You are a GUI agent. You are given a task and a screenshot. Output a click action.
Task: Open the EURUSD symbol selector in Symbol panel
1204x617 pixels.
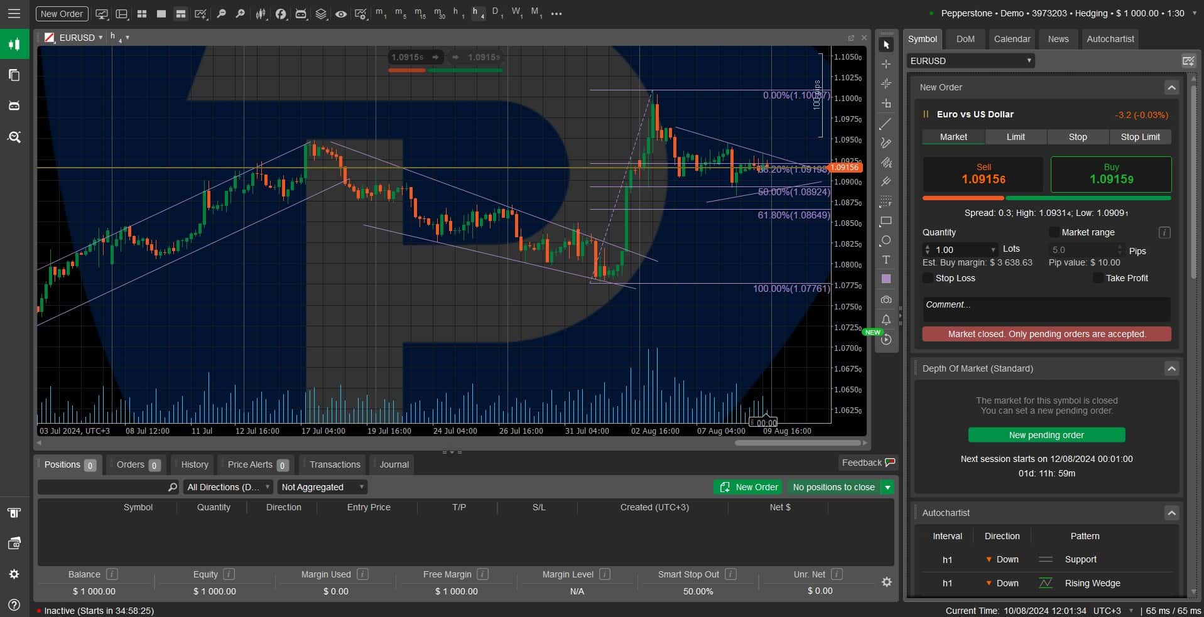pyautogui.click(x=970, y=61)
